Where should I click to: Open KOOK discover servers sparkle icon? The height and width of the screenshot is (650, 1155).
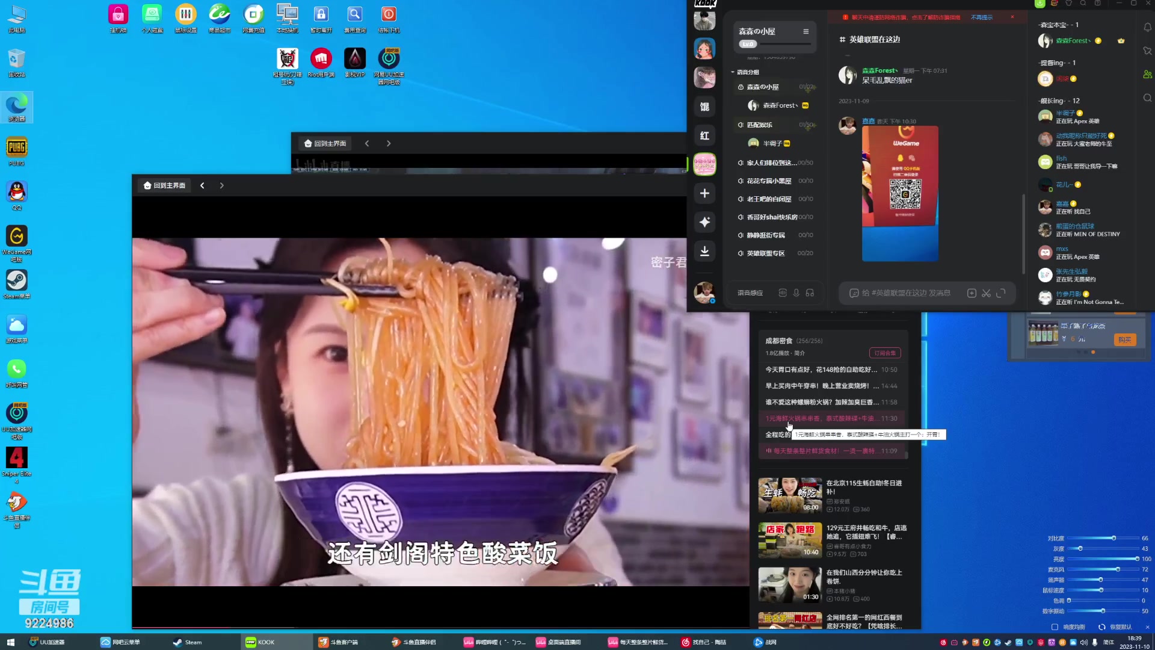click(x=704, y=222)
